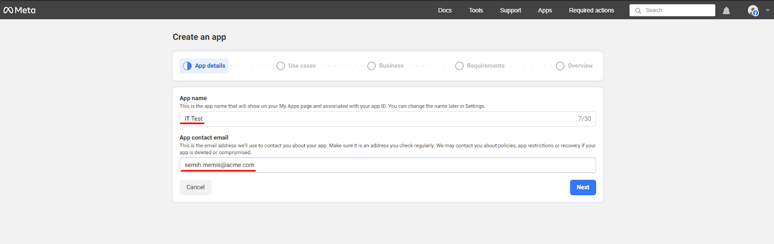
Task: Click the search magnifier icon
Action: point(638,11)
